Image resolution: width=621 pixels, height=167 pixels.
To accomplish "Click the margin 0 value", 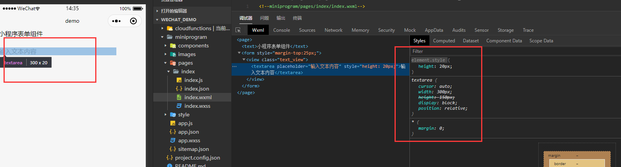I will [x=442, y=128].
